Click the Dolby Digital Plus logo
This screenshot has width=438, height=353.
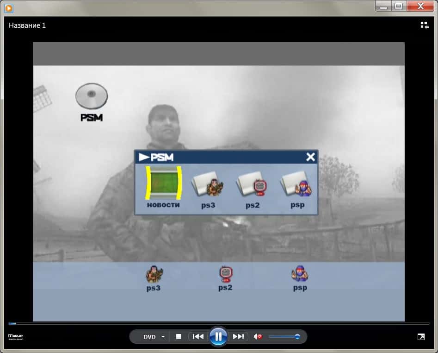click(x=16, y=337)
